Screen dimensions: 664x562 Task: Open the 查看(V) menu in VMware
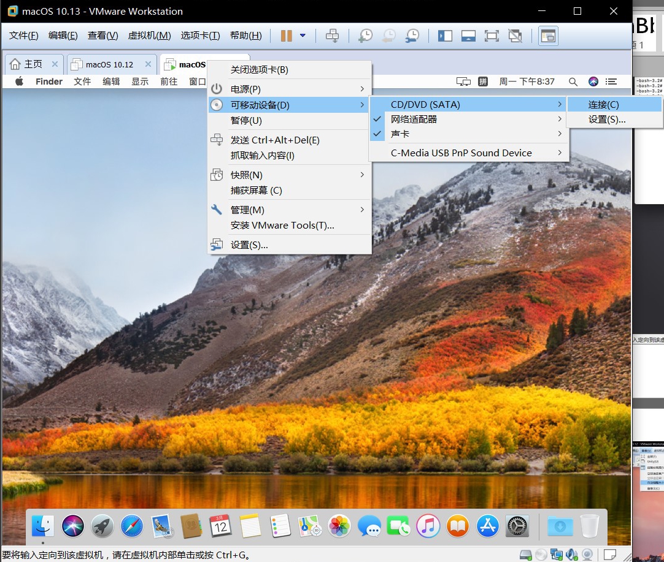click(103, 36)
